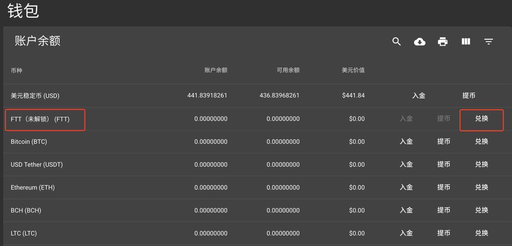Screen dimensions: 512x246
Task: Click the print icon
Action: [442, 42]
